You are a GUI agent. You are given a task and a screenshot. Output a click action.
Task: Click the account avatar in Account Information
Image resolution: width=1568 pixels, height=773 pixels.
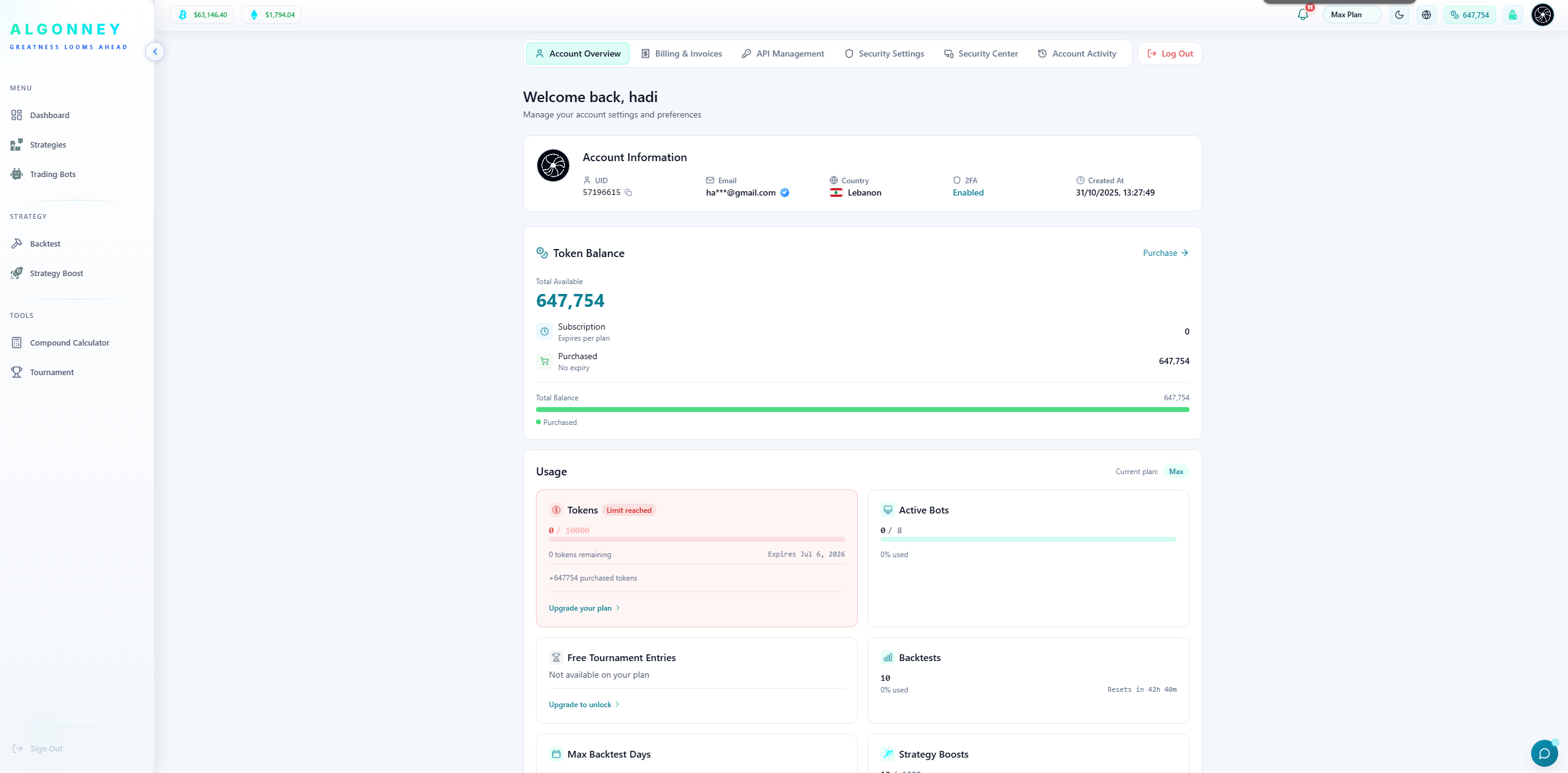point(553,165)
